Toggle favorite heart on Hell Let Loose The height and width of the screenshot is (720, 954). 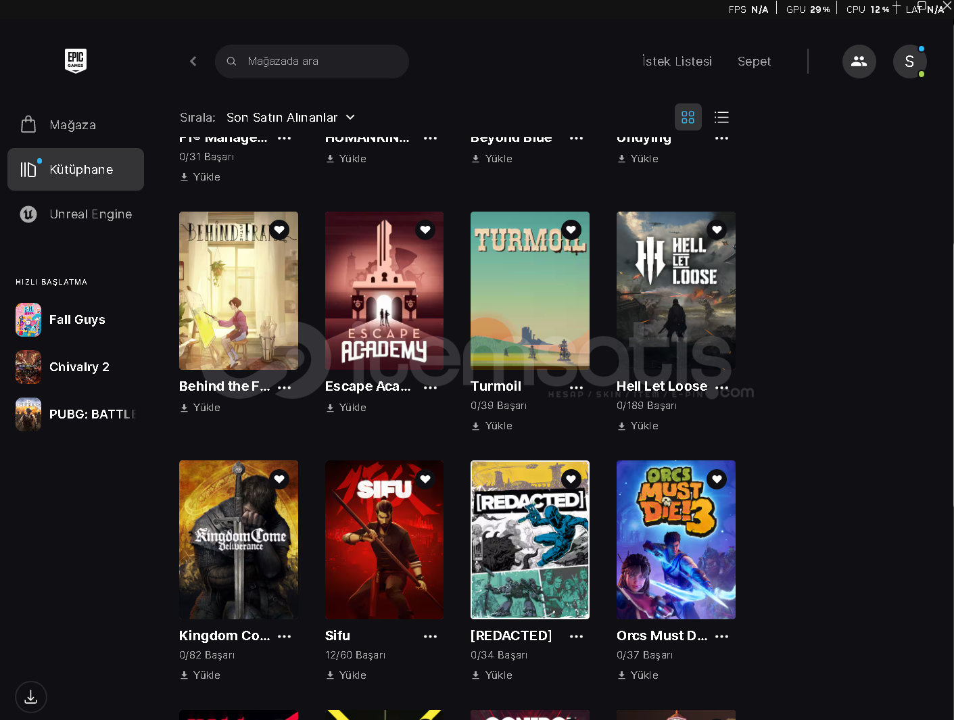click(x=717, y=231)
